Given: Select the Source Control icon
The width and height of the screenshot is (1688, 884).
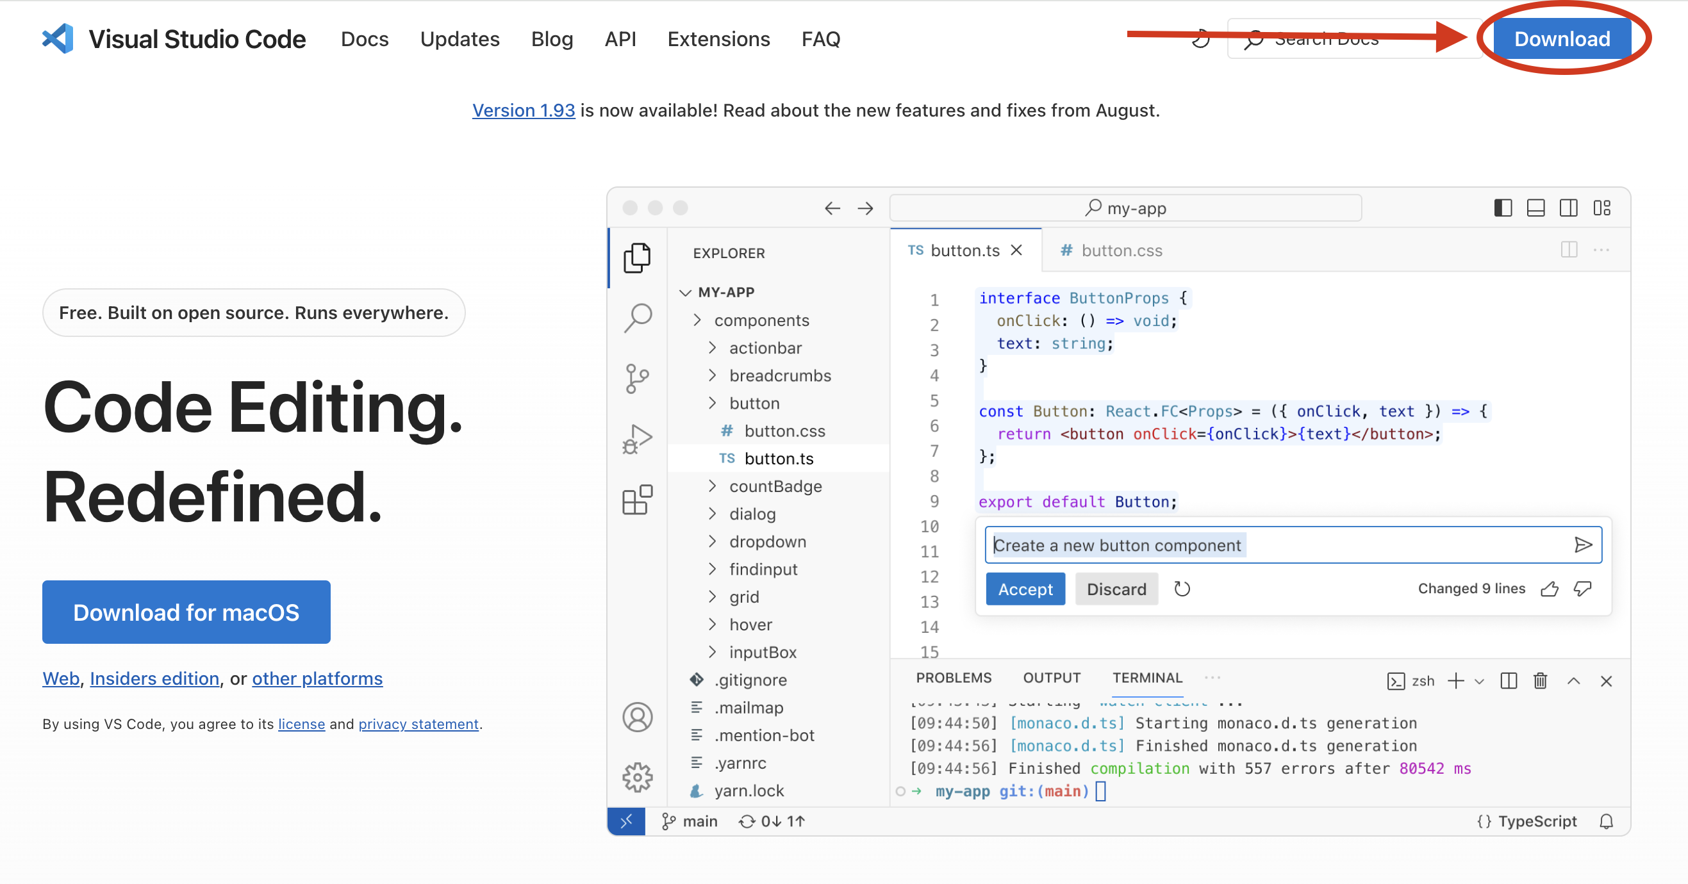Looking at the screenshot, I should (x=637, y=378).
